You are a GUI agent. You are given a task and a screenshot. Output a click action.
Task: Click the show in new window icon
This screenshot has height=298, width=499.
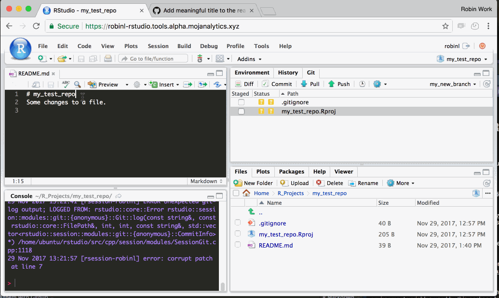click(36, 85)
